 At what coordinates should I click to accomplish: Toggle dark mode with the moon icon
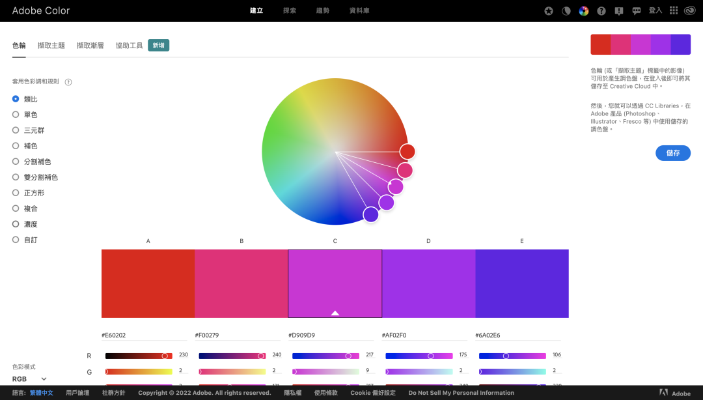click(566, 11)
